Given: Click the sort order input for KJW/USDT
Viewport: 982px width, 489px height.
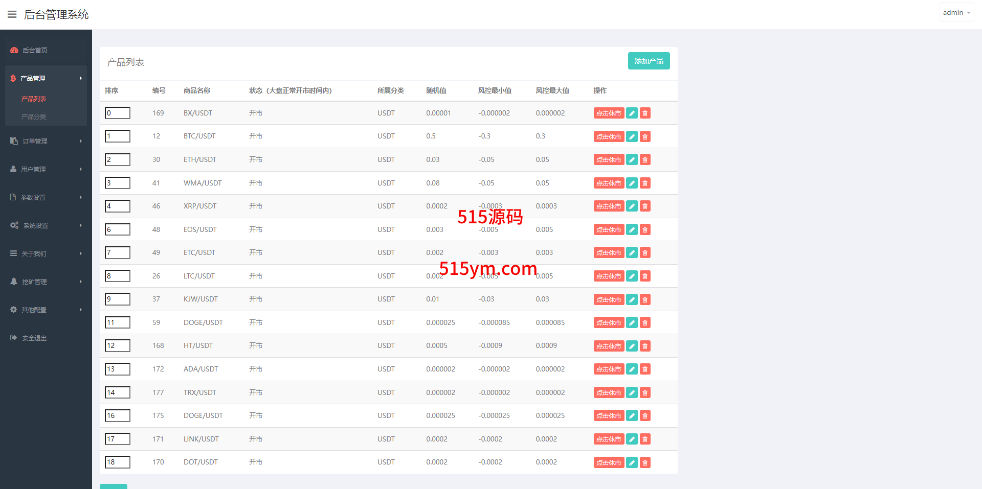Looking at the screenshot, I should 118,299.
